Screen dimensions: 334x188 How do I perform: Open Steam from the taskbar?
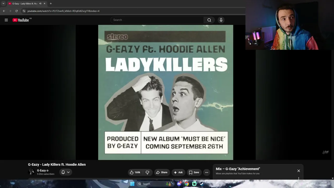point(202,184)
